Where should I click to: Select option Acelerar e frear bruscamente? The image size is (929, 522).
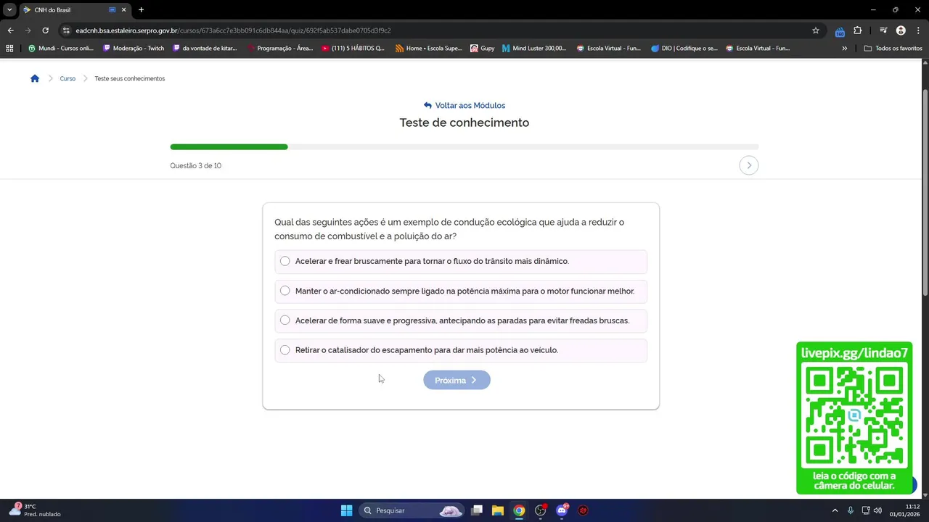tap(461, 261)
